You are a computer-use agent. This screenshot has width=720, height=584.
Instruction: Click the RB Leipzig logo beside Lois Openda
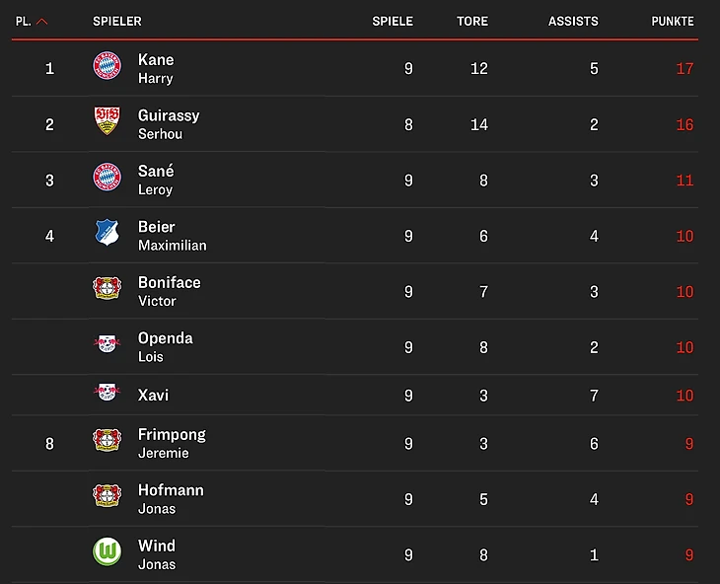coord(107,344)
